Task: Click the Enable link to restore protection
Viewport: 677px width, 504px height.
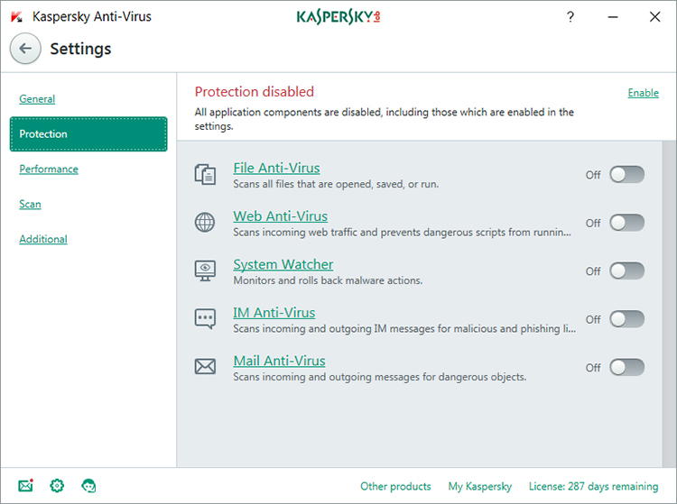Action: (x=643, y=93)
